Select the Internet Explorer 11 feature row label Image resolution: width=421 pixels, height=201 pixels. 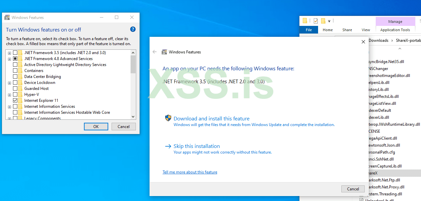point(41,100)
